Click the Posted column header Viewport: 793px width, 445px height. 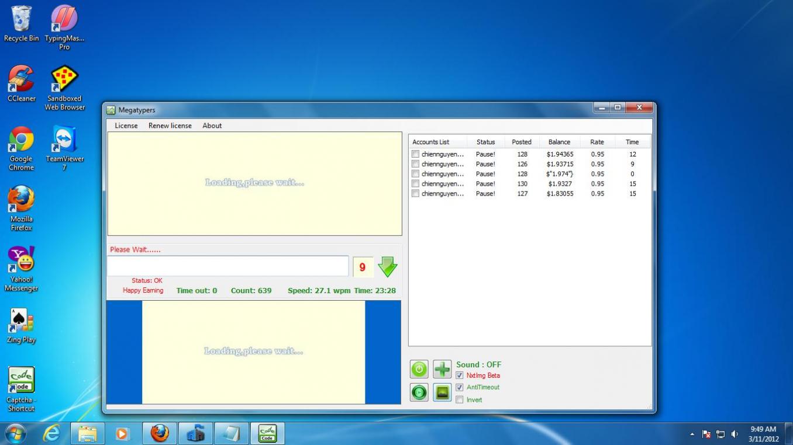pyautogui.click(x=522, y=142)
